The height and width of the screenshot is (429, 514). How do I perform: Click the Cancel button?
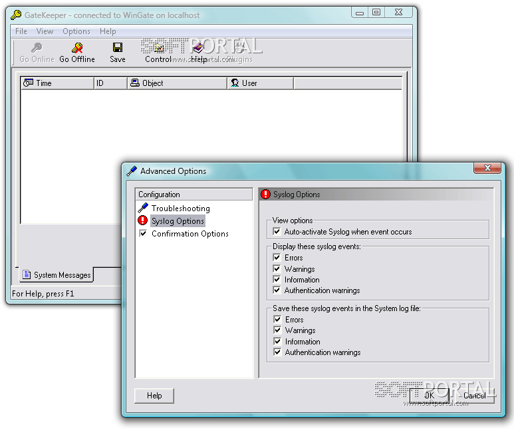(x=474, y=396)
